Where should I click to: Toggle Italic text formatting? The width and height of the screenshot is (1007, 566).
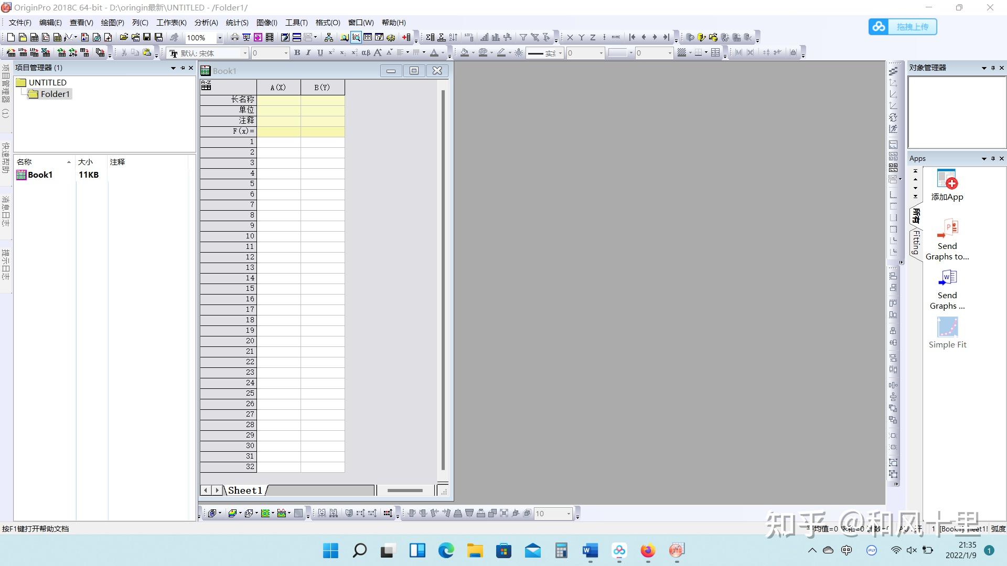[308, 52]
